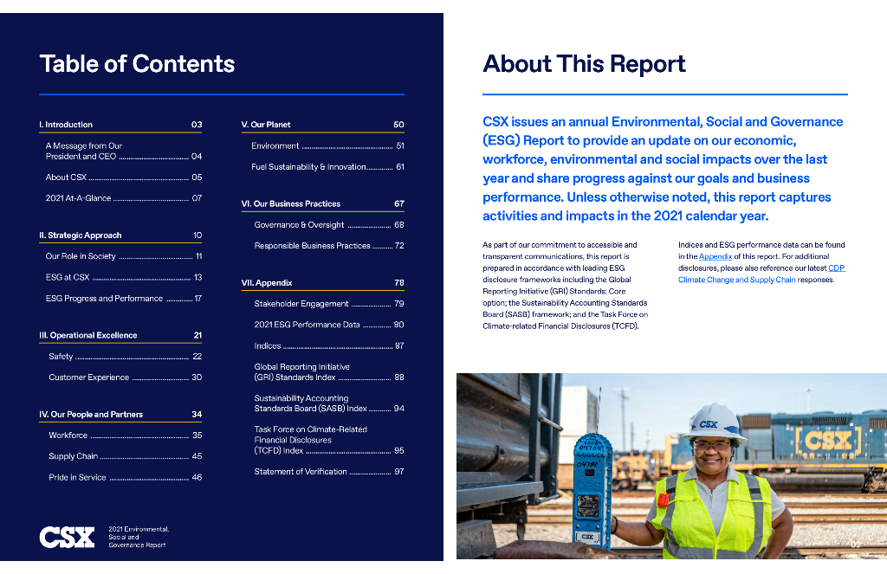Go to the Indices entry
The image size is (887, 574).
[328, 345]
